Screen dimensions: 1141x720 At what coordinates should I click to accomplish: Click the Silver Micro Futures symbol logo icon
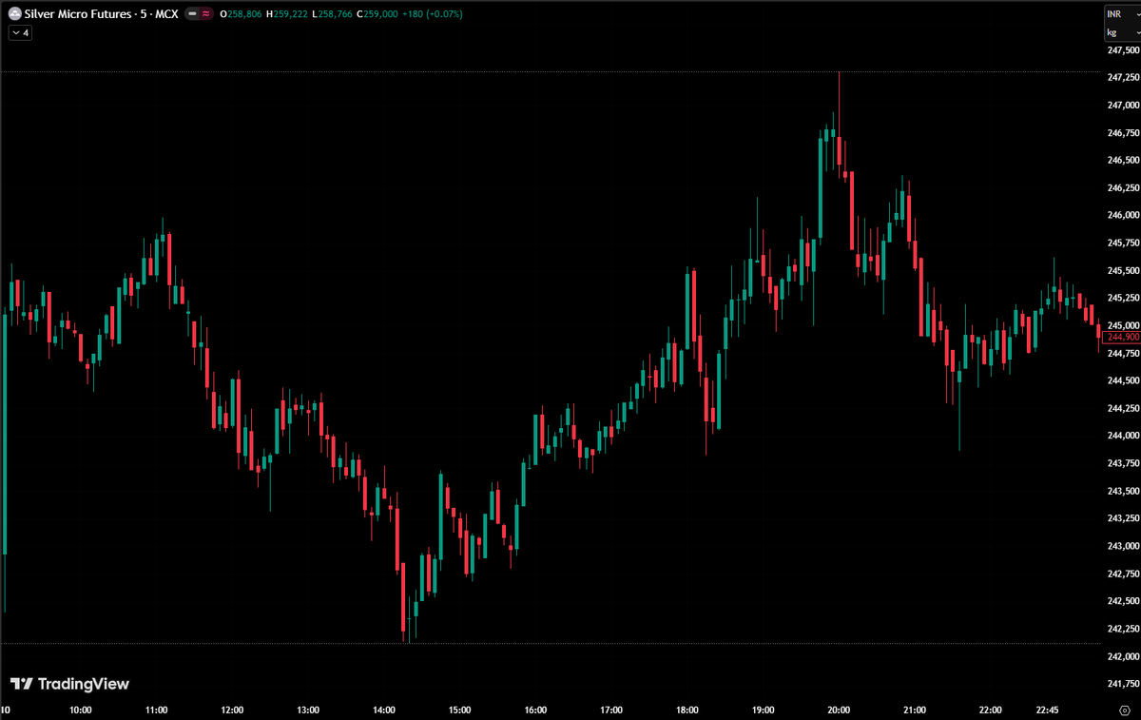13,14
